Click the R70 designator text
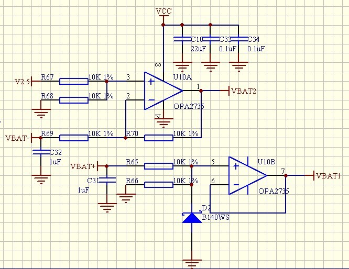The image size is (349, 269). [x=132, y=133]
